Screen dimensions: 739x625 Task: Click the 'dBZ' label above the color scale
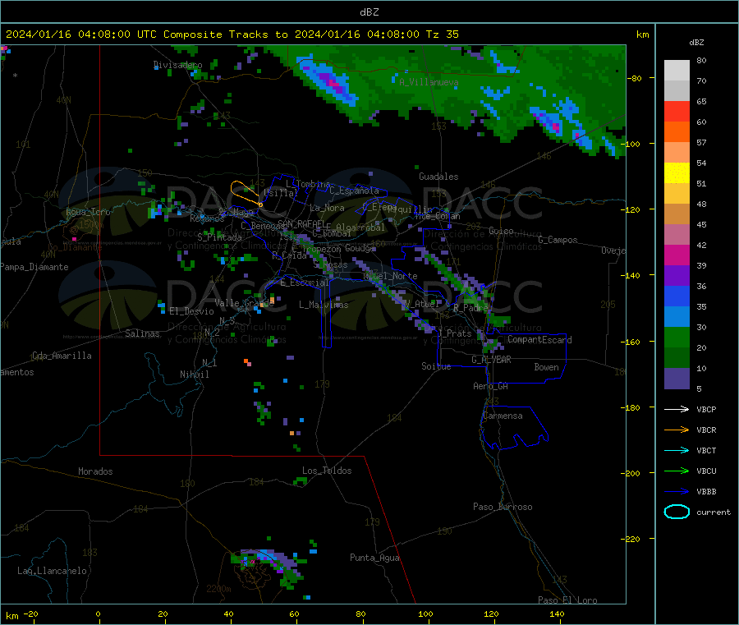[696, 43]
